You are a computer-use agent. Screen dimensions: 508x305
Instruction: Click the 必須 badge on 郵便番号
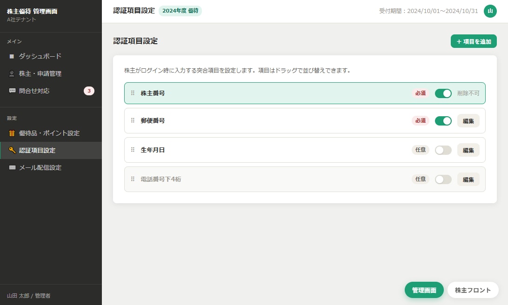tap(420, 120)
